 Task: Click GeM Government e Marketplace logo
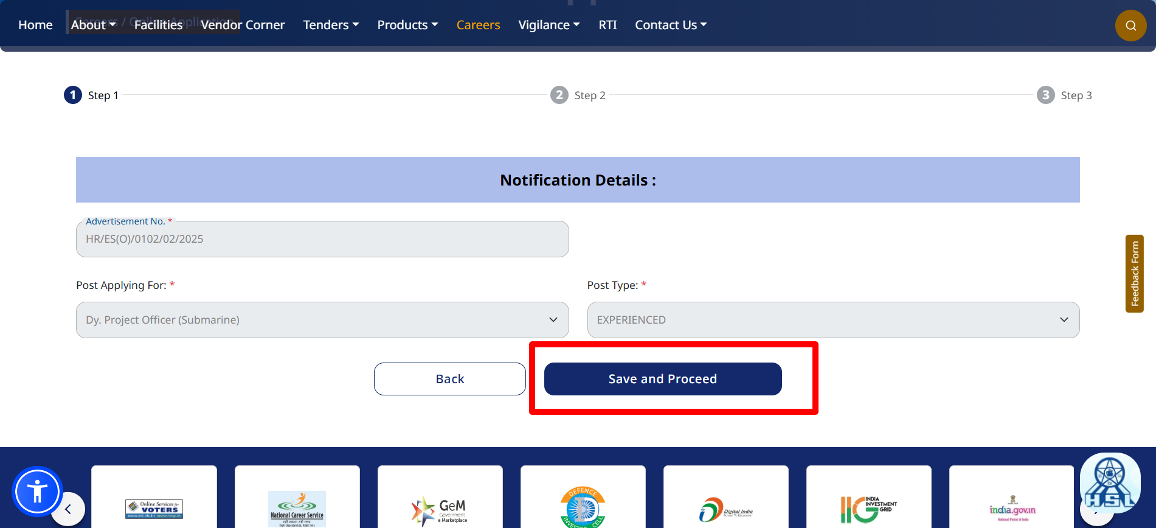click(440, 510)
